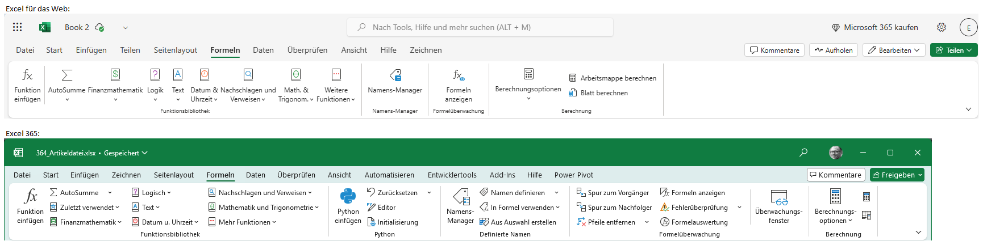Open Power Pivot tab in Excel 365
Screen dimensions: 983x245
click(574, 175)
